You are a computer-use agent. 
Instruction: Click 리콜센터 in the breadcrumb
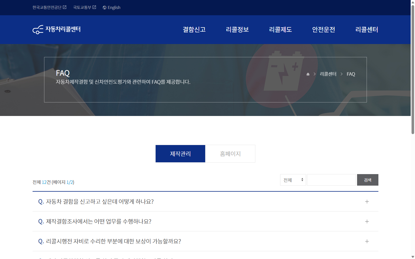328,74
